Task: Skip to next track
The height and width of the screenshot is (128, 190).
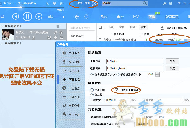Action: tap(39, 16)
